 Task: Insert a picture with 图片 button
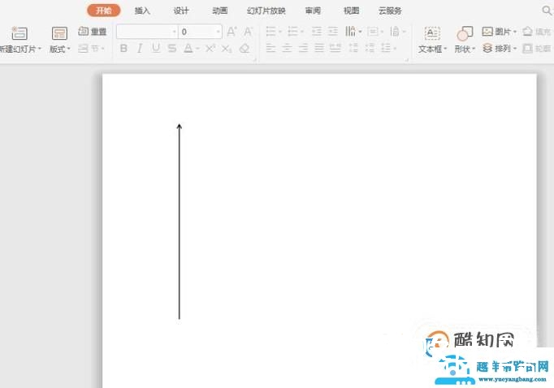coord(499,32)
